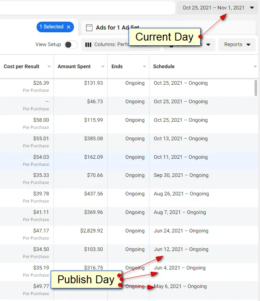Click the 'Jun 24, 2021 – Ongoing' schedule

coord(181,231)
